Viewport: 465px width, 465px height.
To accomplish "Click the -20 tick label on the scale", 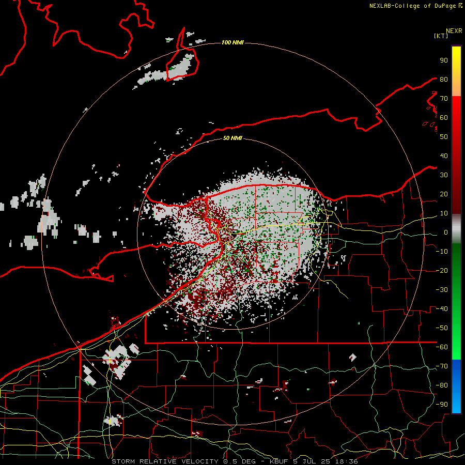I will click(442, 270).
